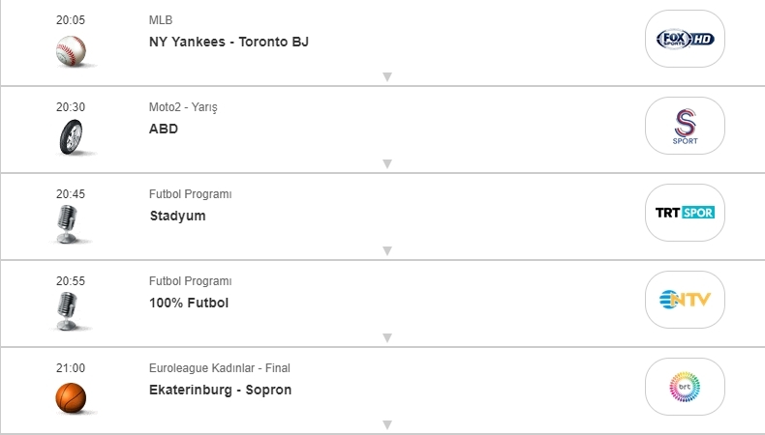Open the Fox Sports HD channel logo
This screenshot has width=765, height=435.
tap(685, 39)
